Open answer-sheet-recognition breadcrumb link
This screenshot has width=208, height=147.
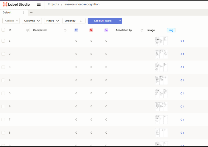82,4
